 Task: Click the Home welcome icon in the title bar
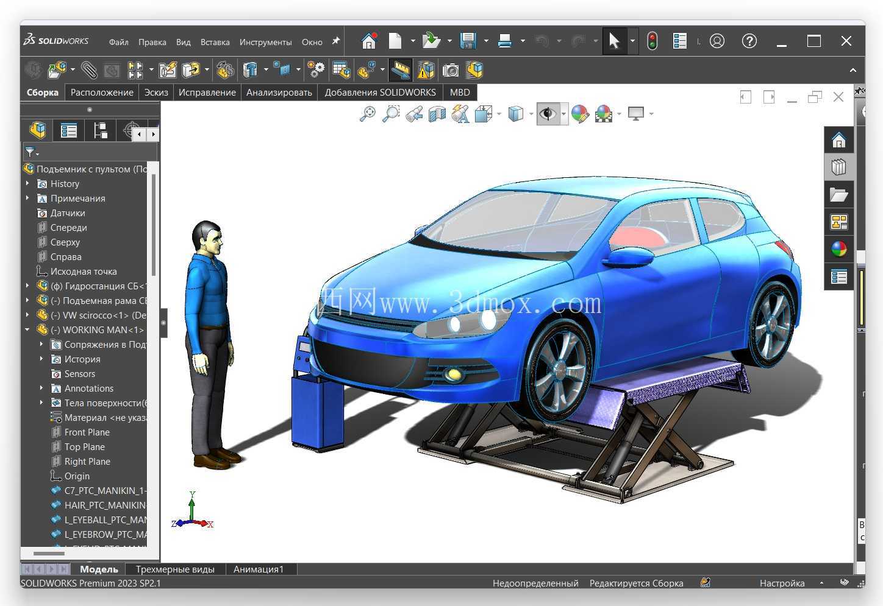tap(368, 41)
